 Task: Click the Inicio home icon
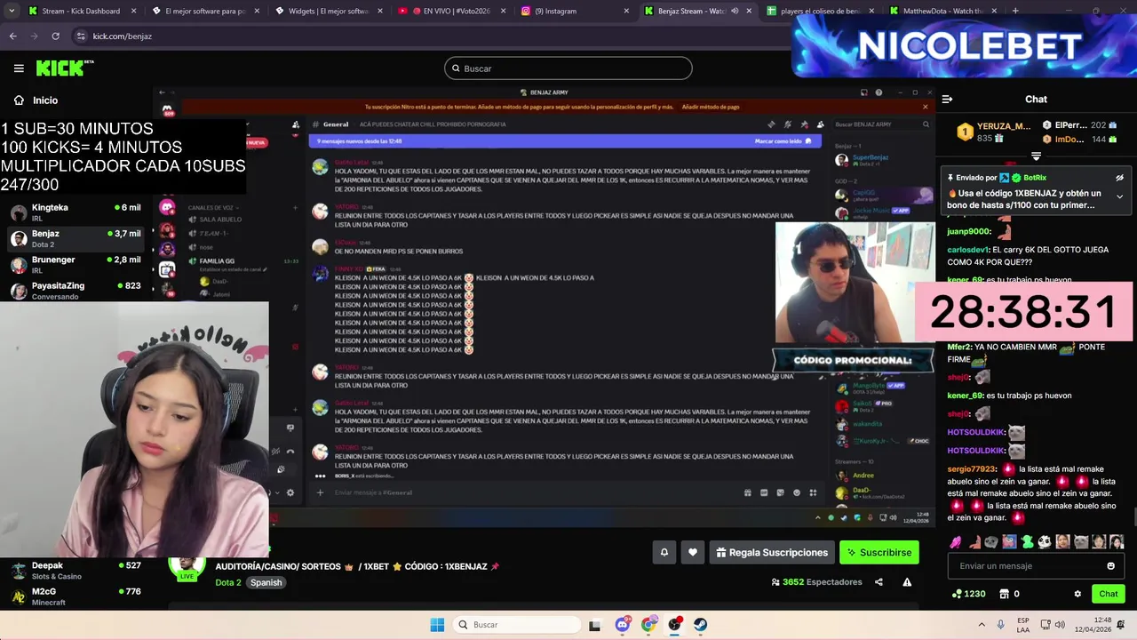(x=19, y=100)
